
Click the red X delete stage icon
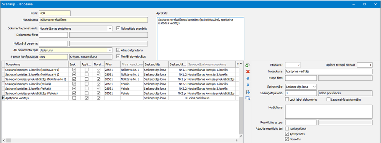tap(248, 72)
